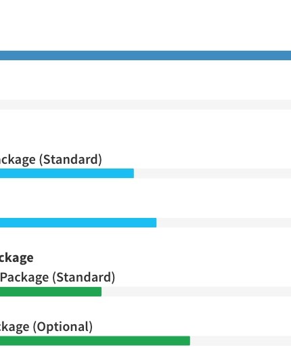Click the word "Package" above the green bar
Image resolution: width=291 pixels, height=354 pixels.
tap(24, 278)
